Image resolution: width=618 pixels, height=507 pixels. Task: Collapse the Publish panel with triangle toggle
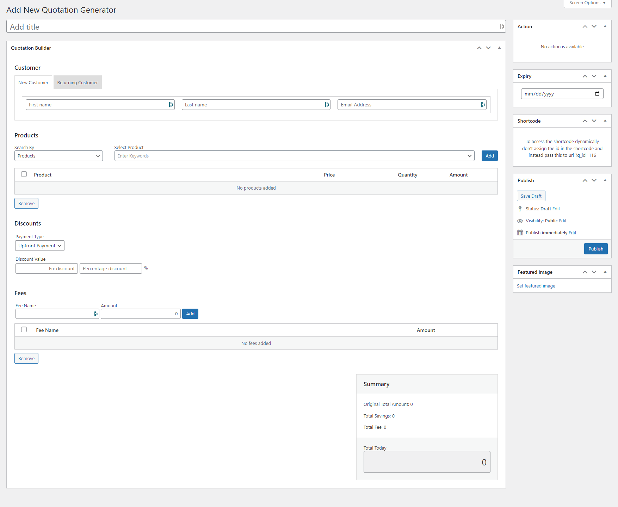pyautogui.click(x=605, y=180)
